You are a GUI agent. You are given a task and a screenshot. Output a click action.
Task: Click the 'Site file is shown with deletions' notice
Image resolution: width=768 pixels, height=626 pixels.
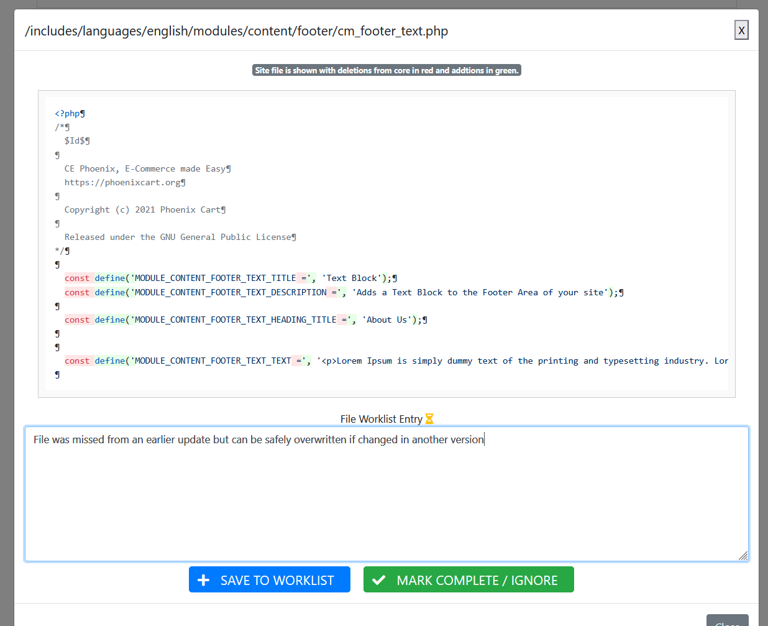click(386, 70)
